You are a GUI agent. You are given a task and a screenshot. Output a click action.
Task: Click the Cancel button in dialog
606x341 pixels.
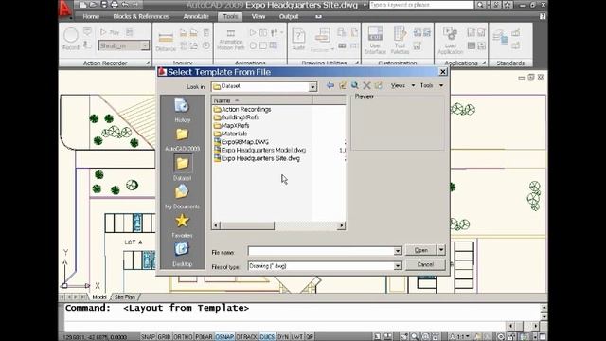click(x=425, y=265)
